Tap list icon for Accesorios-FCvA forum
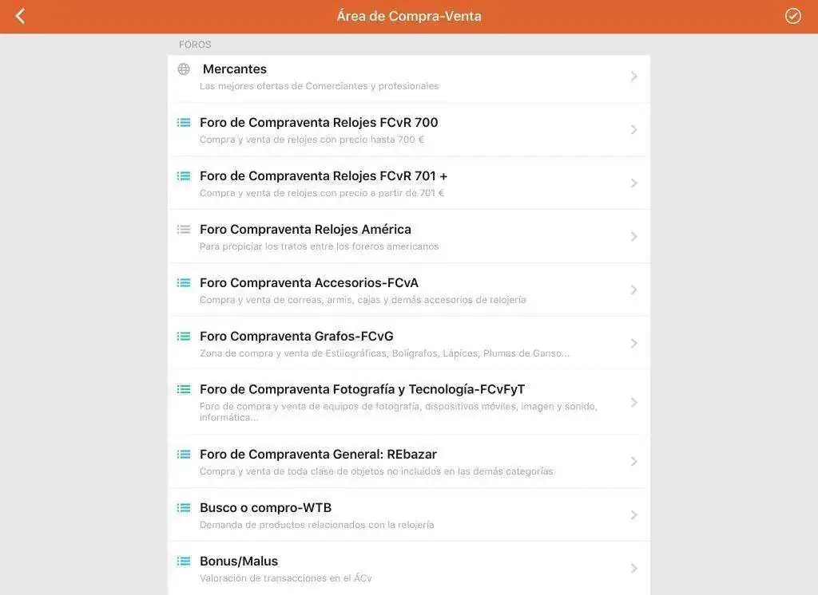Image resolution: width=818 pixels, height=595 pixels. [x=184, y=283]
